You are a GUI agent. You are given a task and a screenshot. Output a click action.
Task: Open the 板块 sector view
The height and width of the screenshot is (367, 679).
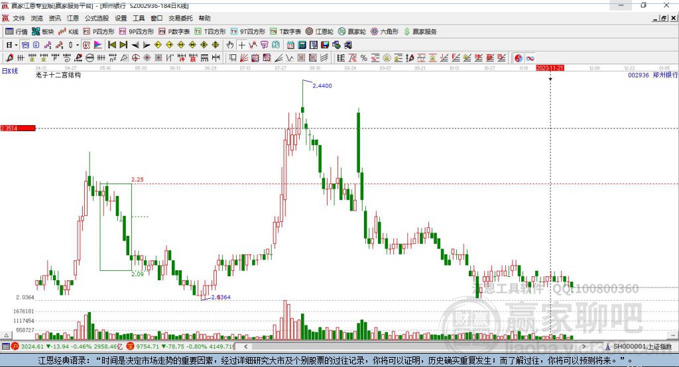pyautogui.click(x=43, y=32)
